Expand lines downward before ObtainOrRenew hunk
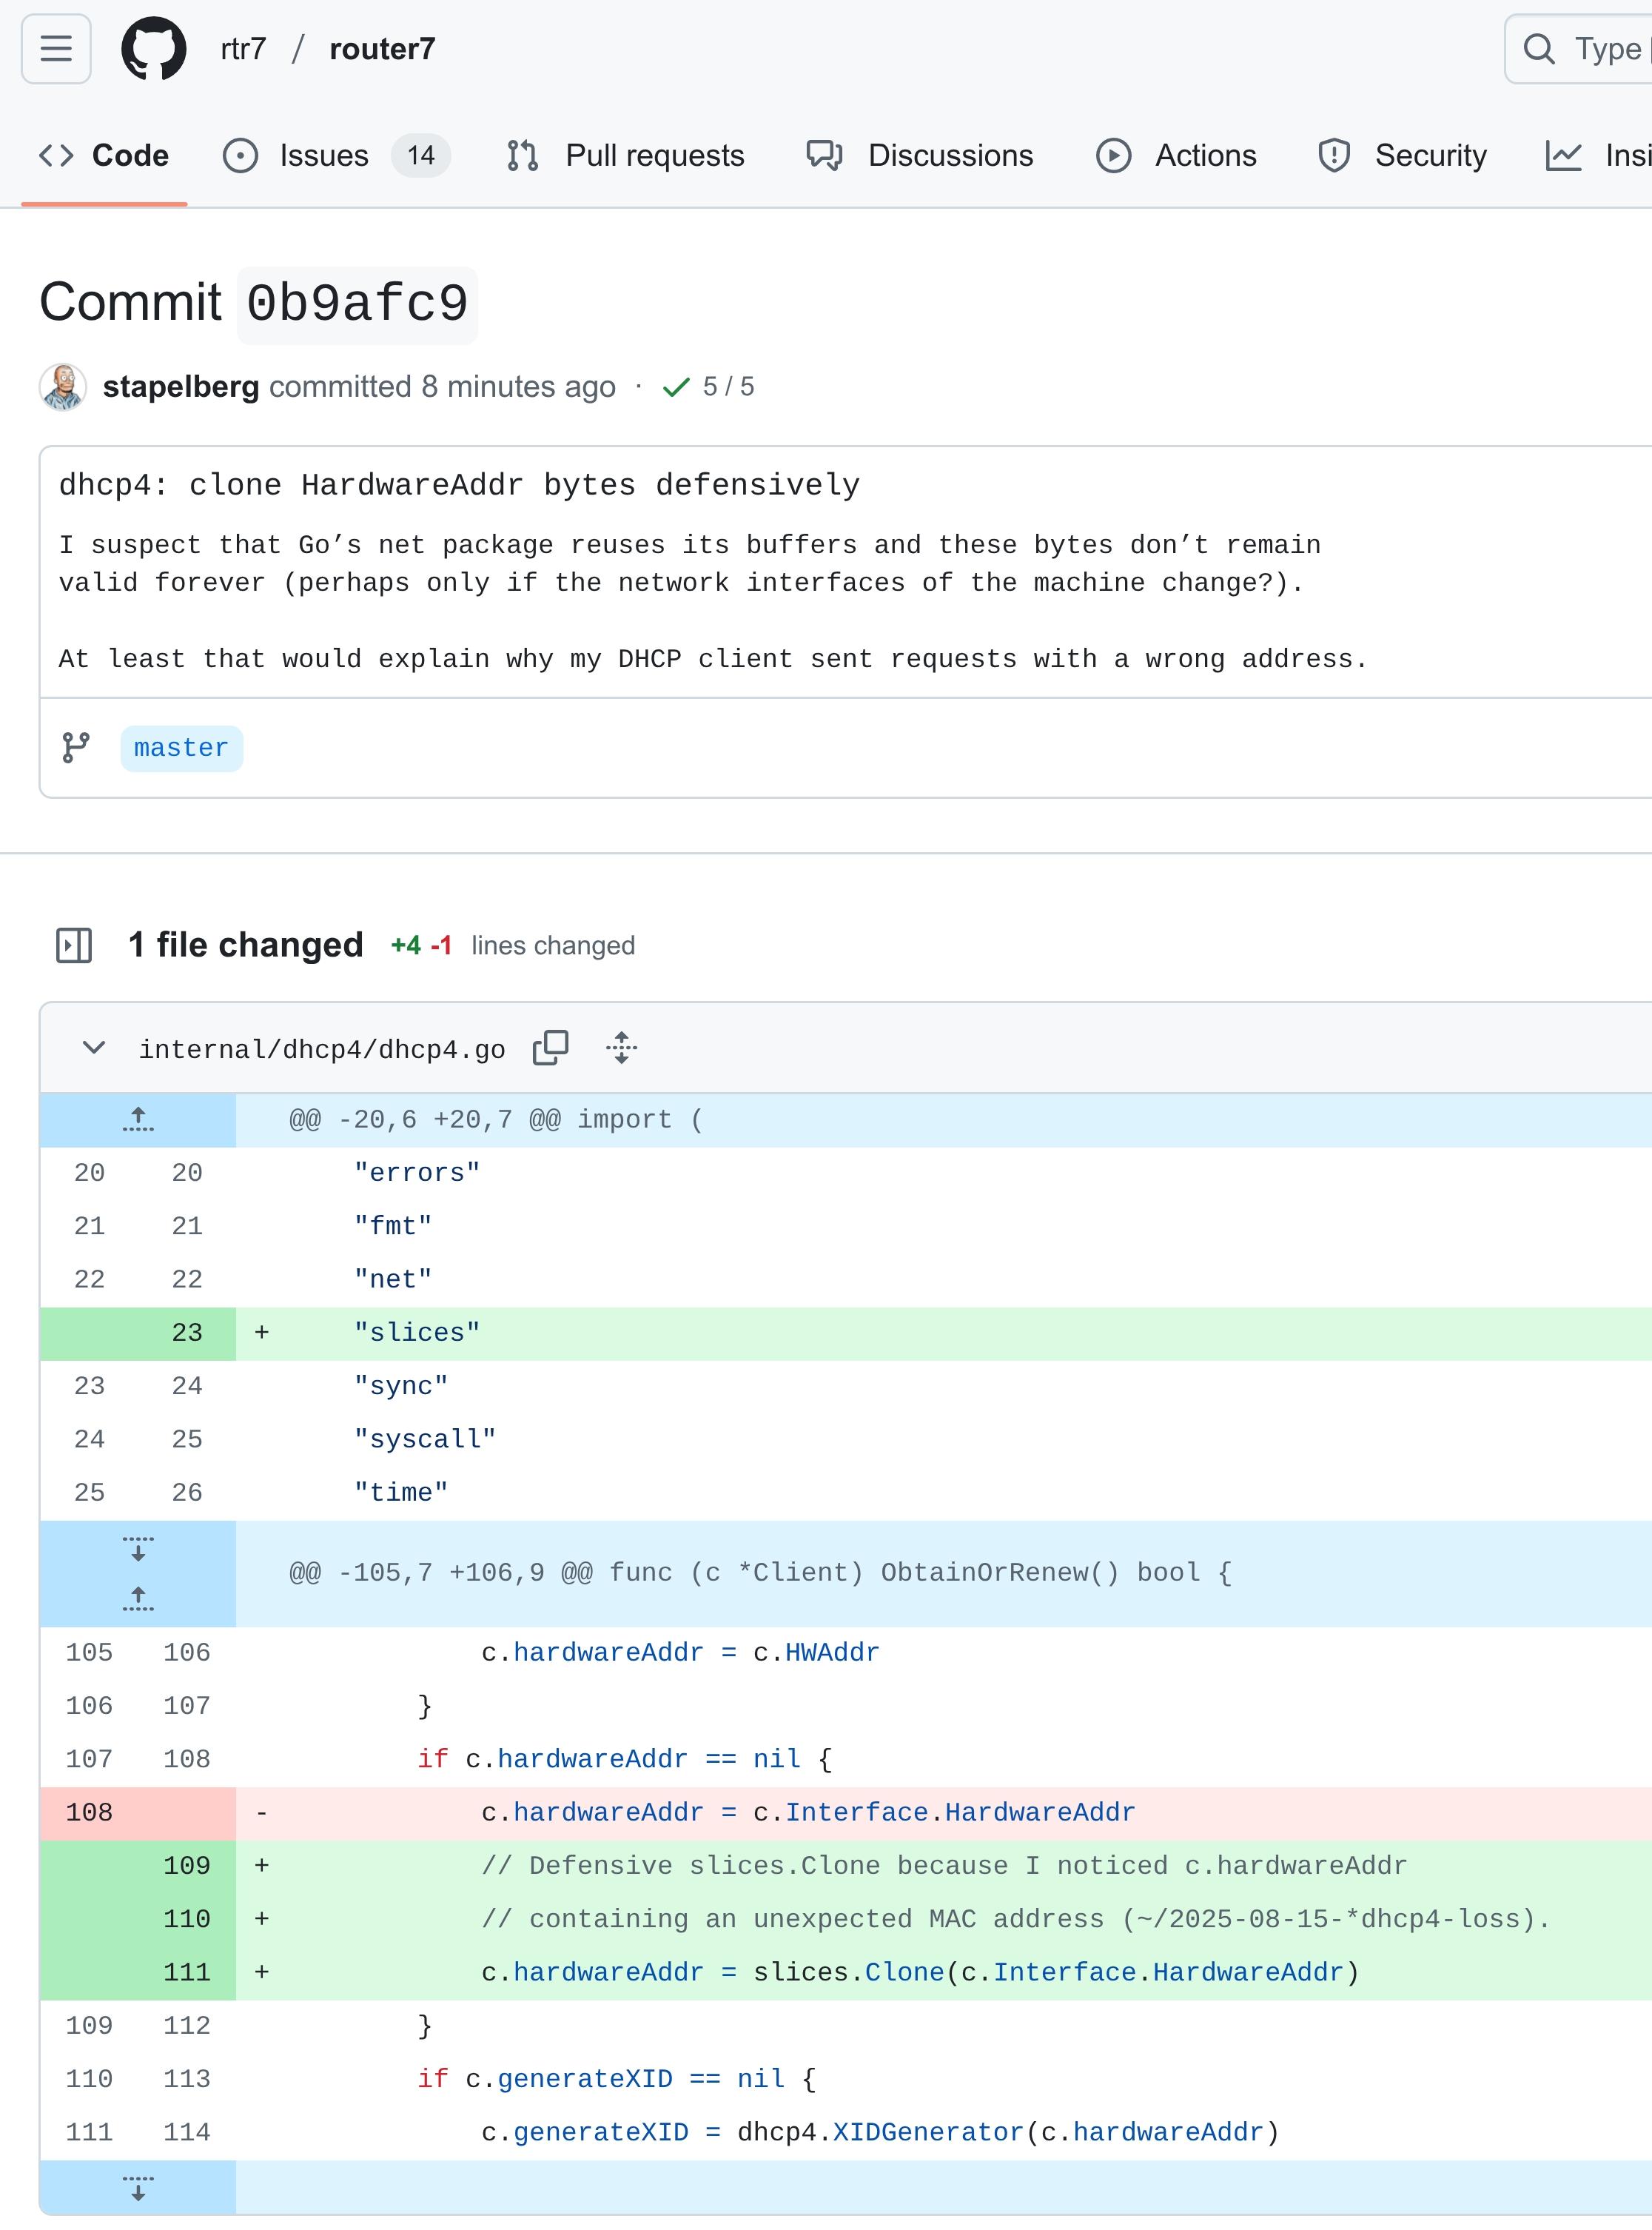Image resolution: width=1652 pixels, height=2230 pixels. coord(138,1549)
